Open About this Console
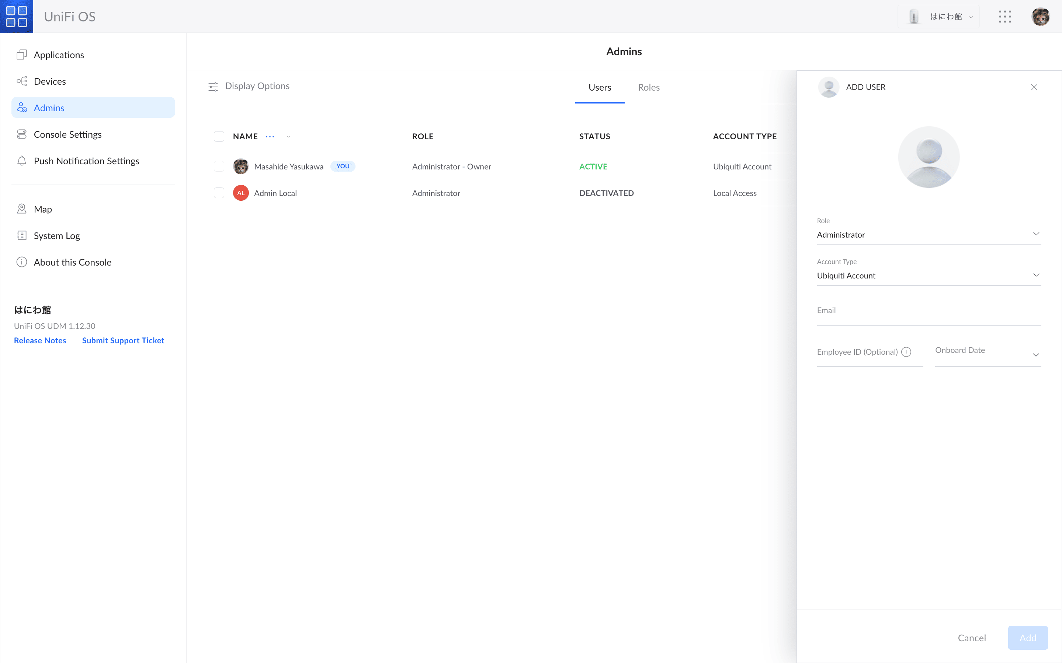 [x=93, y=262]
